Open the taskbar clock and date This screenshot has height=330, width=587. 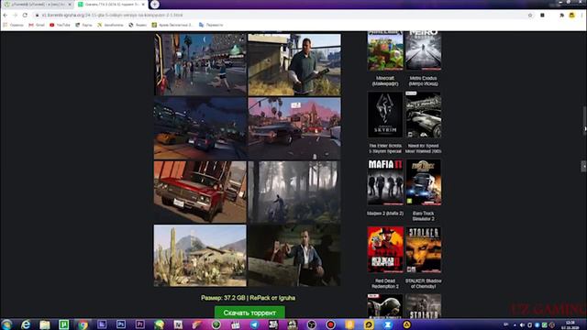570,324
